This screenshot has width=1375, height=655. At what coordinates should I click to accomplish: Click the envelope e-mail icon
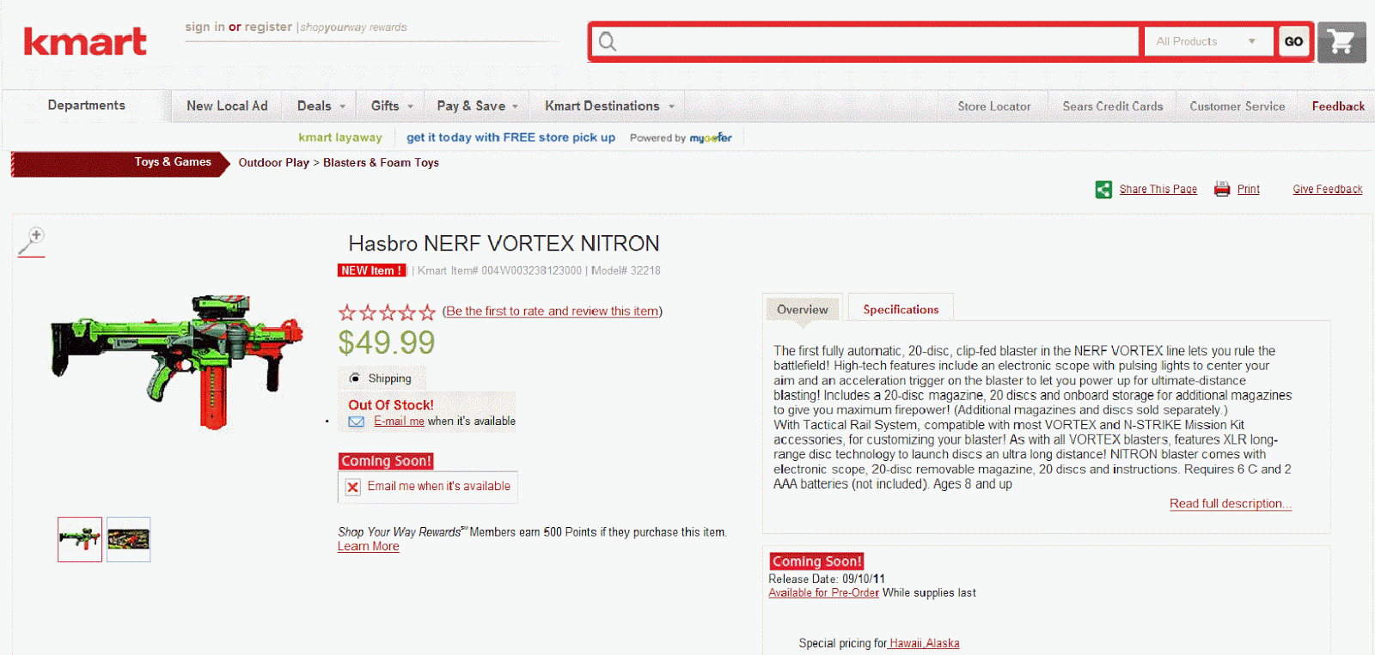[x=356, y=422]
